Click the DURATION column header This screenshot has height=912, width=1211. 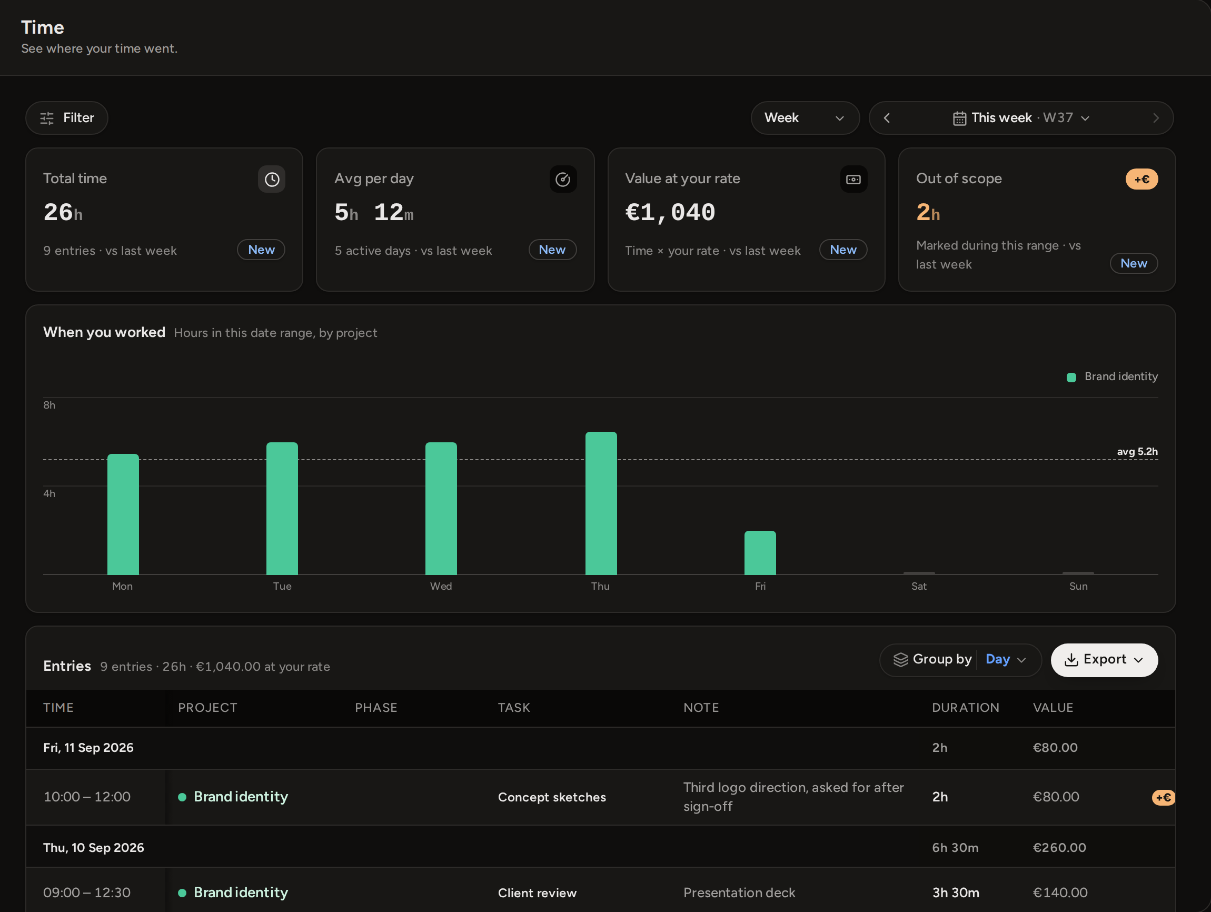[x=966, y=707]
